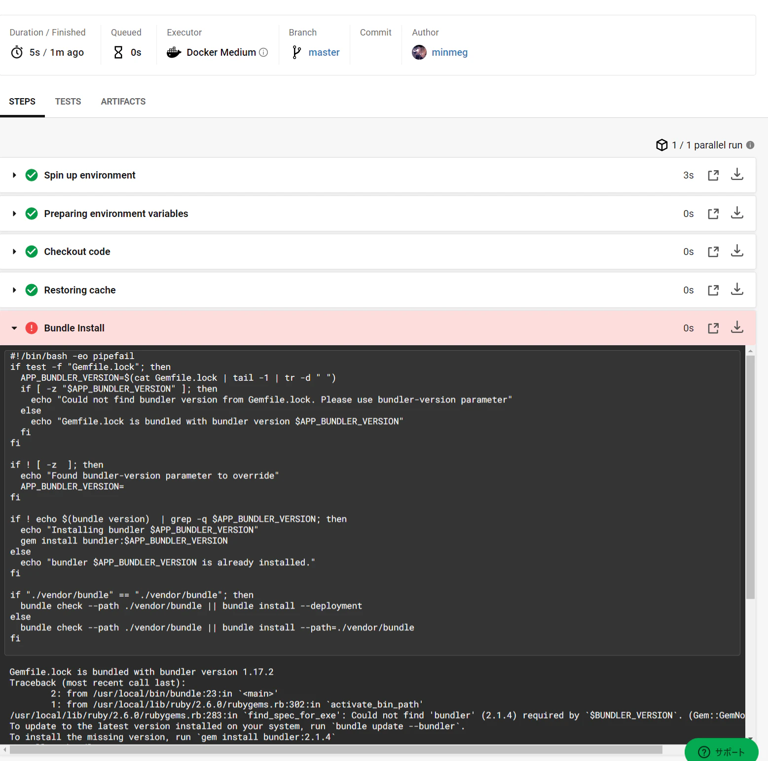Click the parallel run cube icon
The image size is (768, 761).
pos(662,145)
